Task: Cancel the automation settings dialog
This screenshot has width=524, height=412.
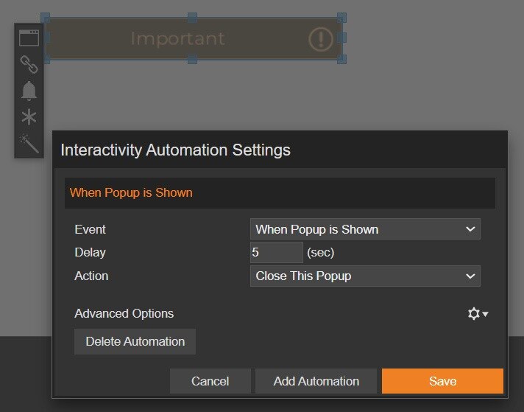Action: click(210, 381)
